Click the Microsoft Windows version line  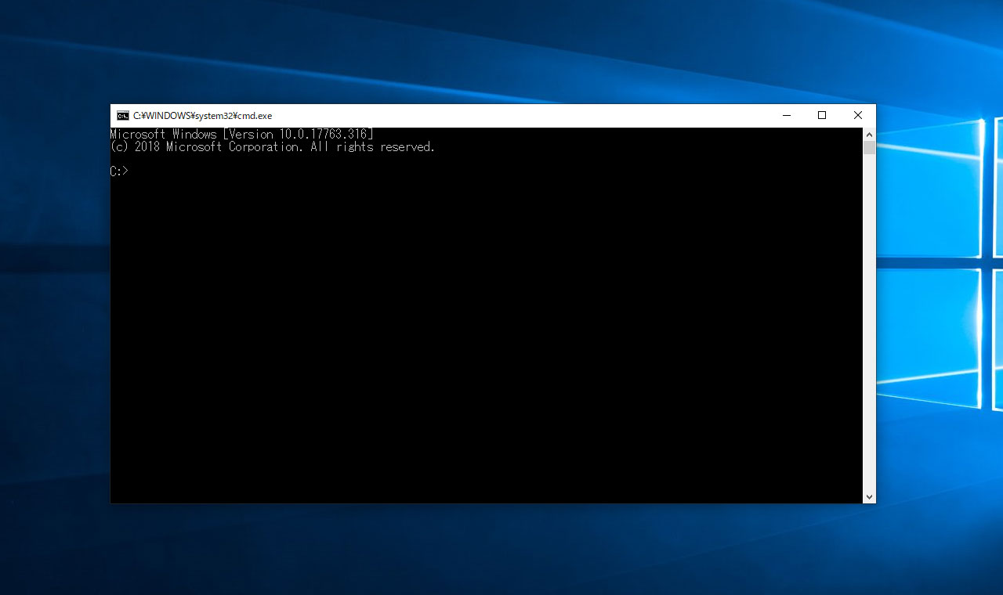(x=241, y=135)
